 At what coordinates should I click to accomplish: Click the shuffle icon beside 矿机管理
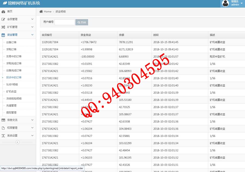tap(3, 27)
